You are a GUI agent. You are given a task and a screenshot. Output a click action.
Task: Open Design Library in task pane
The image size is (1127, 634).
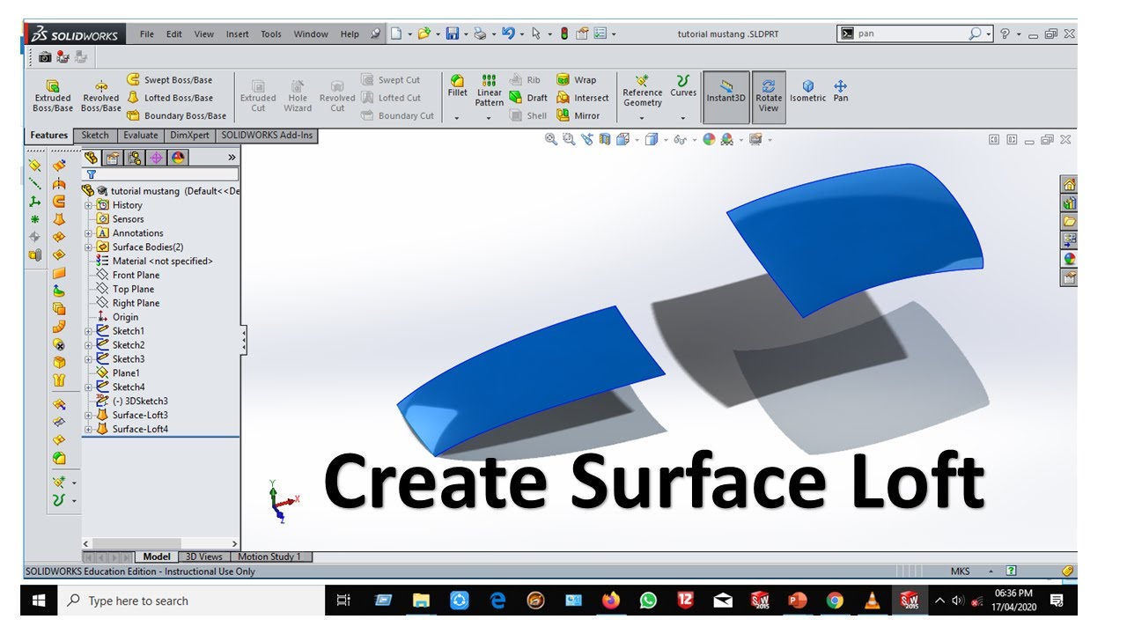coord(1069,203)
